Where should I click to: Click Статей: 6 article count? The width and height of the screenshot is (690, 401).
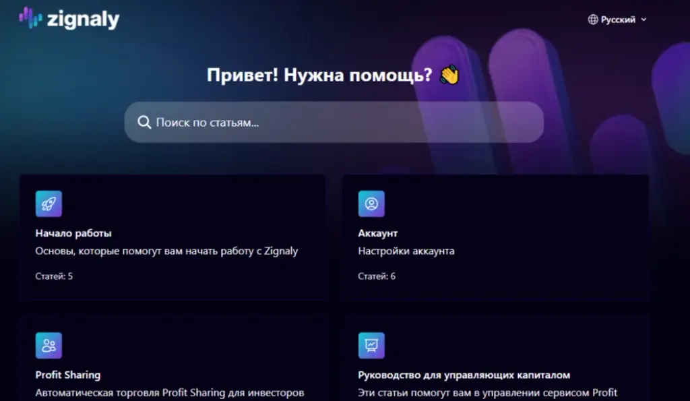(x=377, y=276)
